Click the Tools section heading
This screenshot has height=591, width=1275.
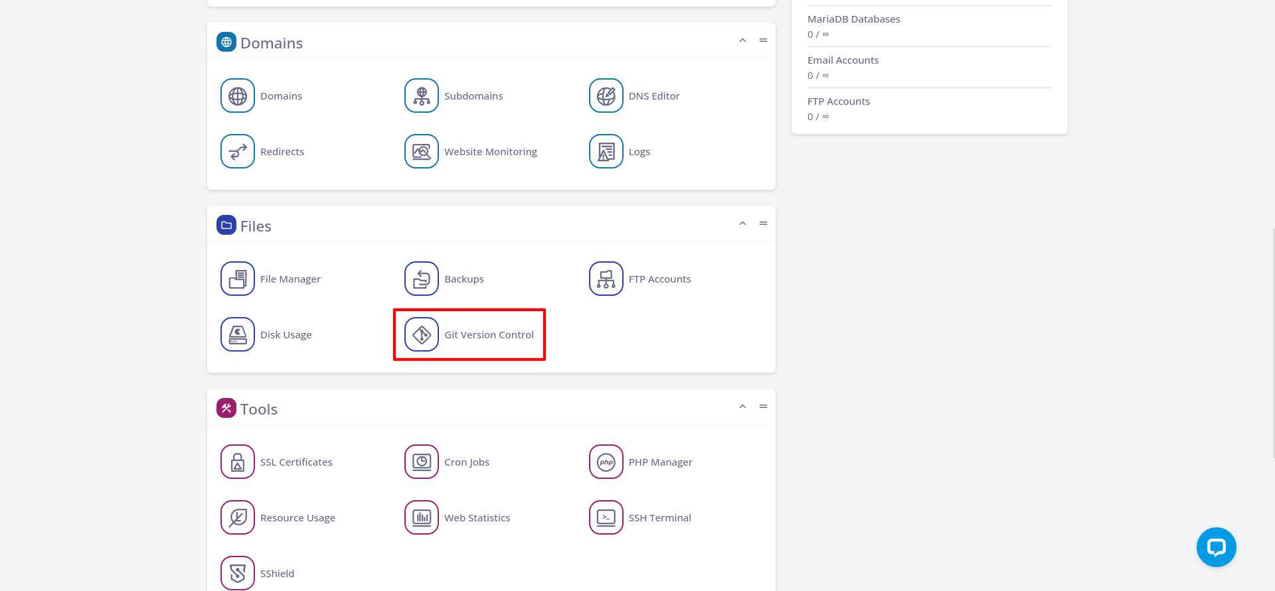tap(259, 409)
